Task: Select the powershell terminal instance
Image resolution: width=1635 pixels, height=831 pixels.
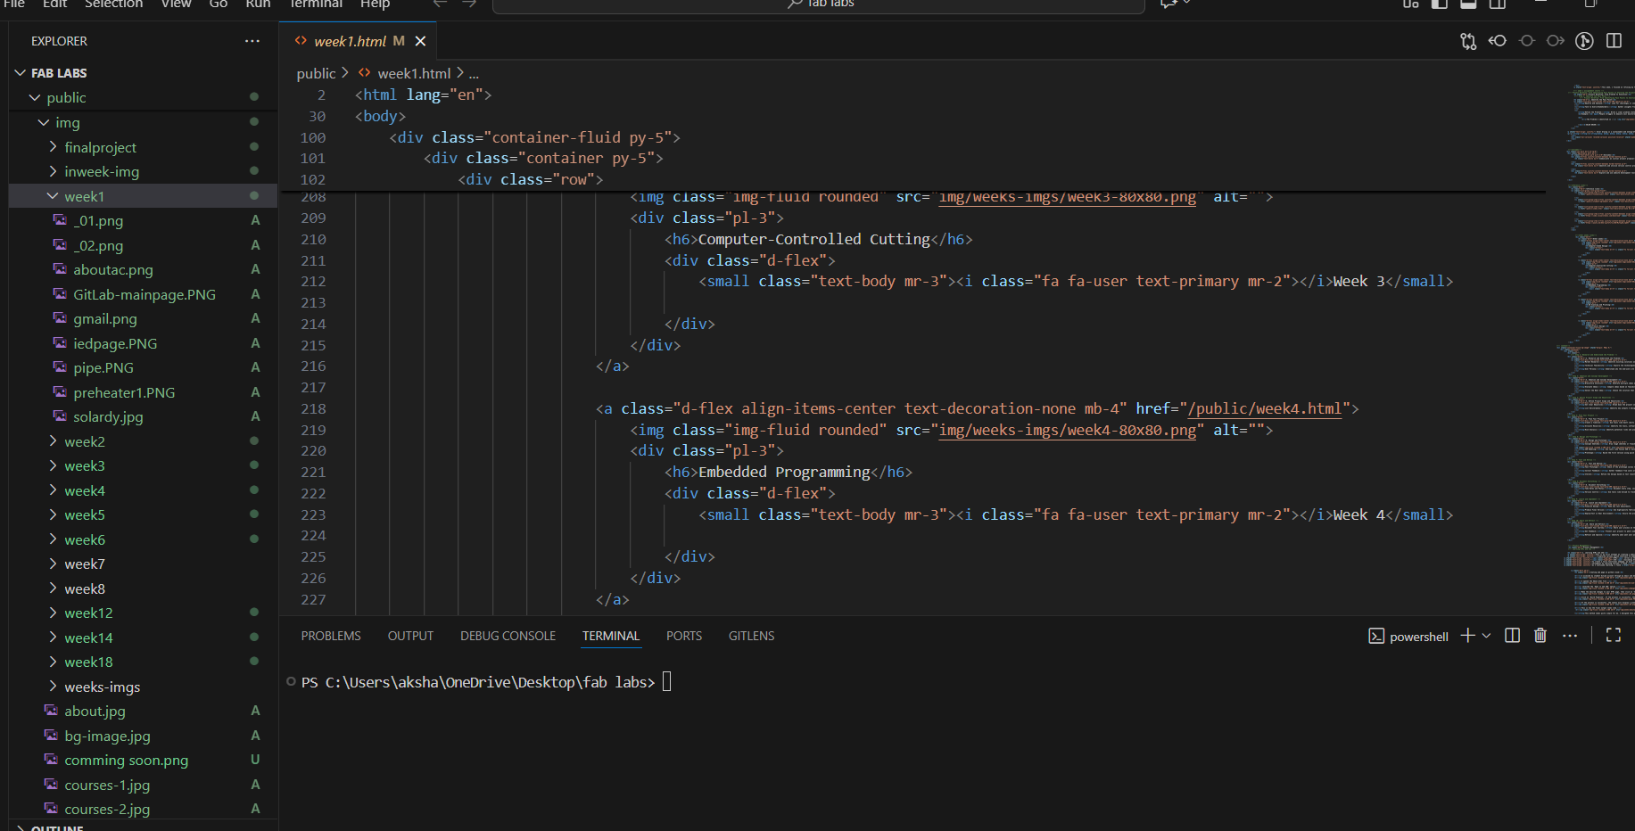Action: 1408,637
